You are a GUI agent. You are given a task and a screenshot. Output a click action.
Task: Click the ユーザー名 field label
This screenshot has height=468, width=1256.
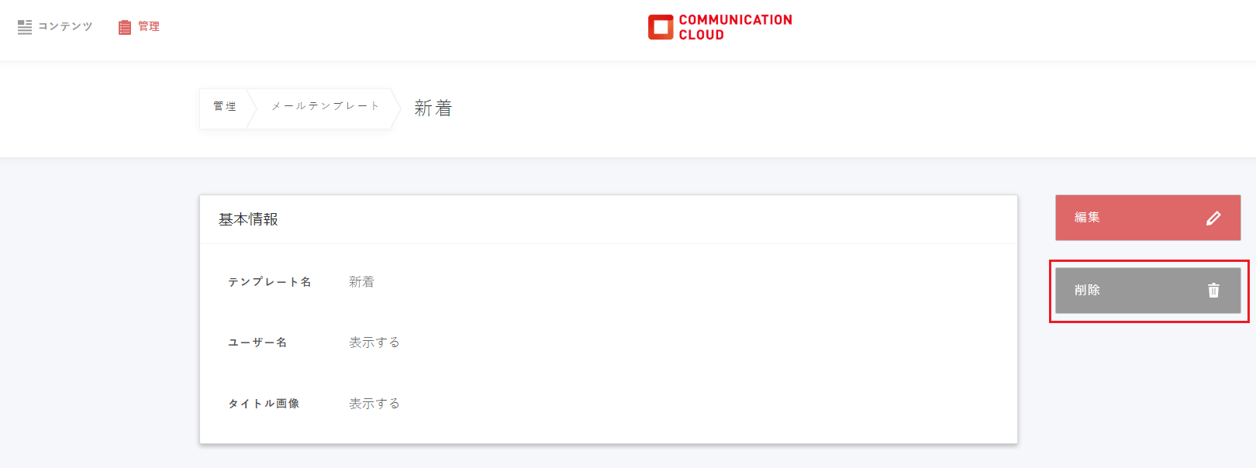[x=257, y=342]
